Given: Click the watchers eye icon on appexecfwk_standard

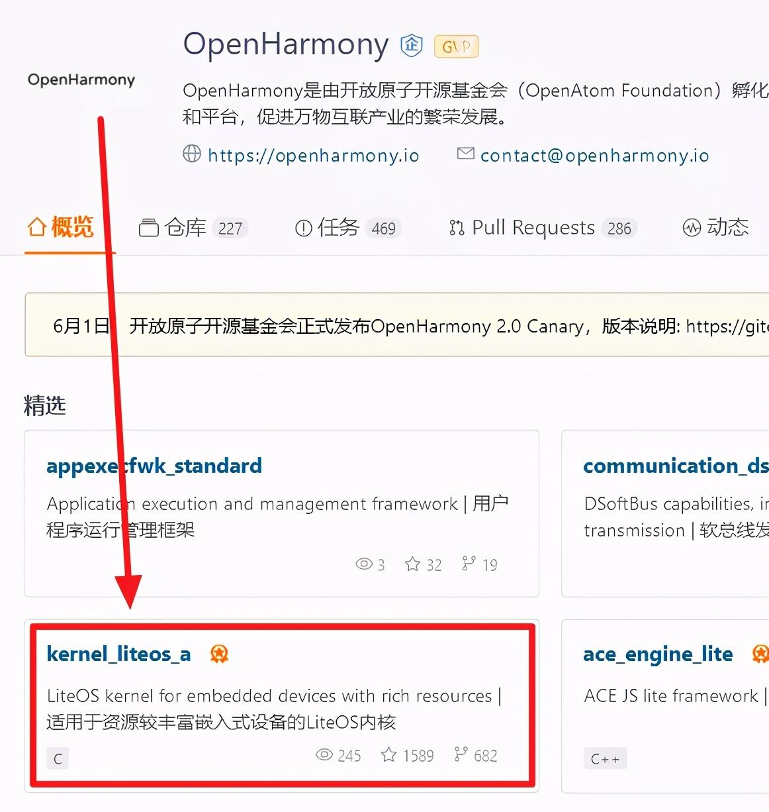Looking at the screenshot, I should 364,564.
